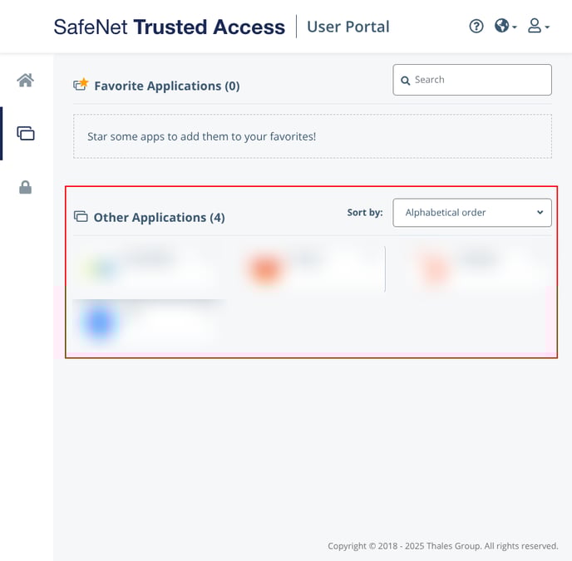Click the Thales Group copyright text
This screenshot has height=561, width=572.
click(x=442, y=546)
